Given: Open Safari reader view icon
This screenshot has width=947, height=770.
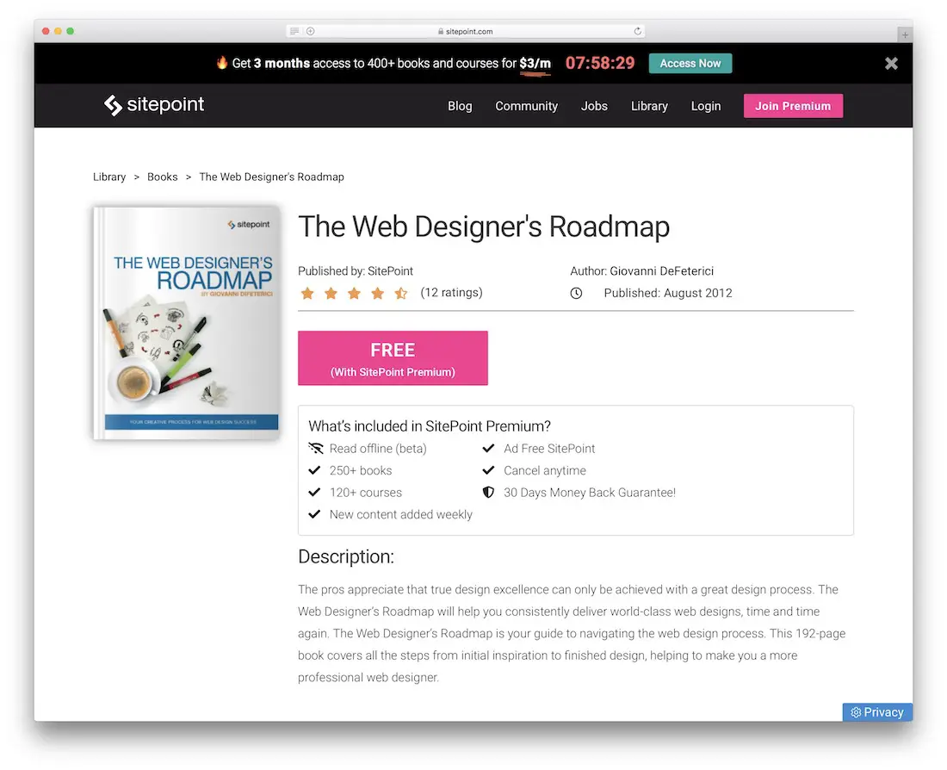Looking at the screenshot, I should [294, 31].
